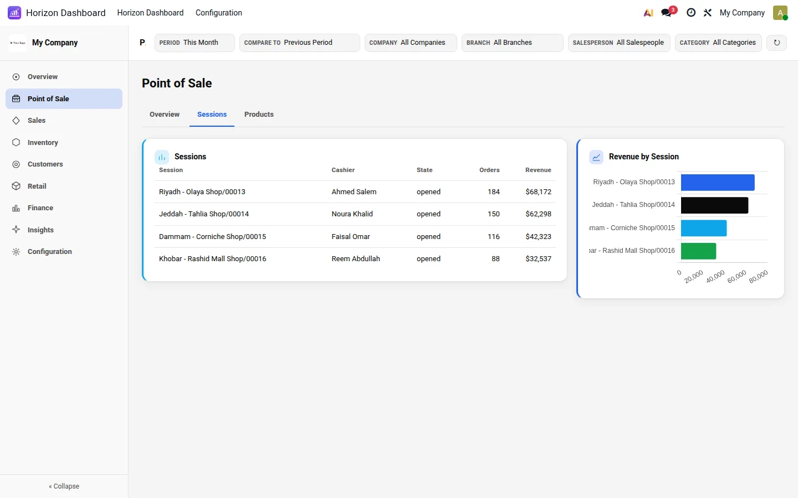Open the AI assistant icon in top bar
Viewport: 798px width, 498px height.
pos(648,13)
